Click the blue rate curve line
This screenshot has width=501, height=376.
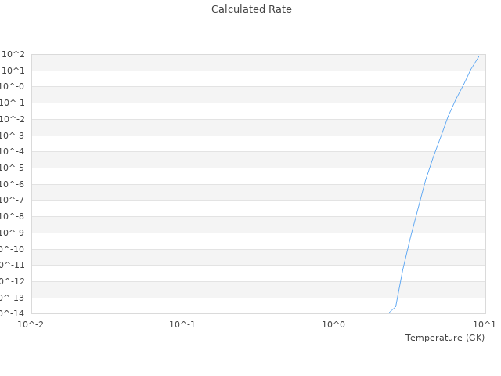426,179
